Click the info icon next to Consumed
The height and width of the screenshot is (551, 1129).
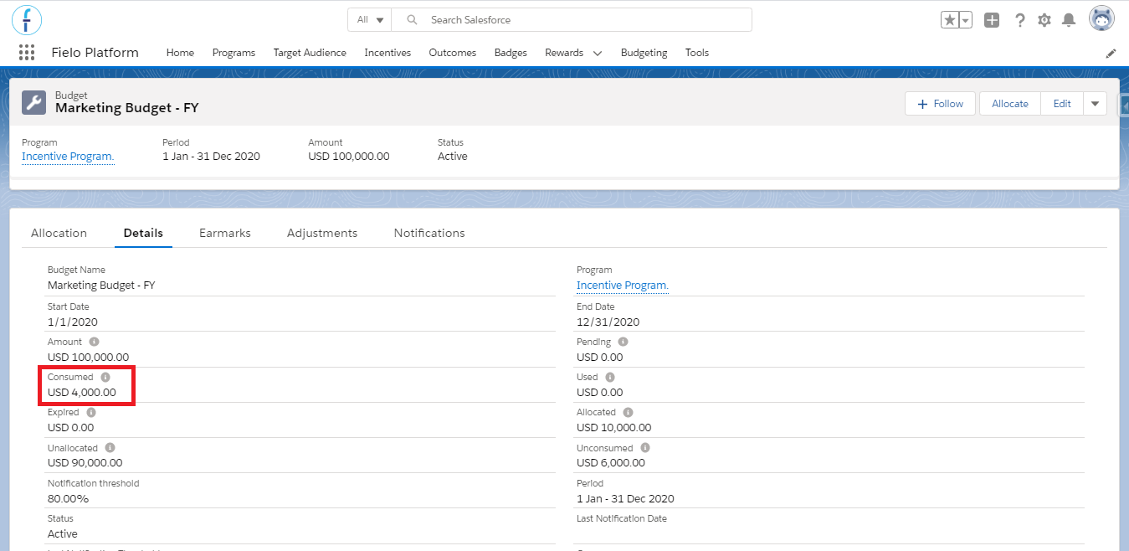105,378
